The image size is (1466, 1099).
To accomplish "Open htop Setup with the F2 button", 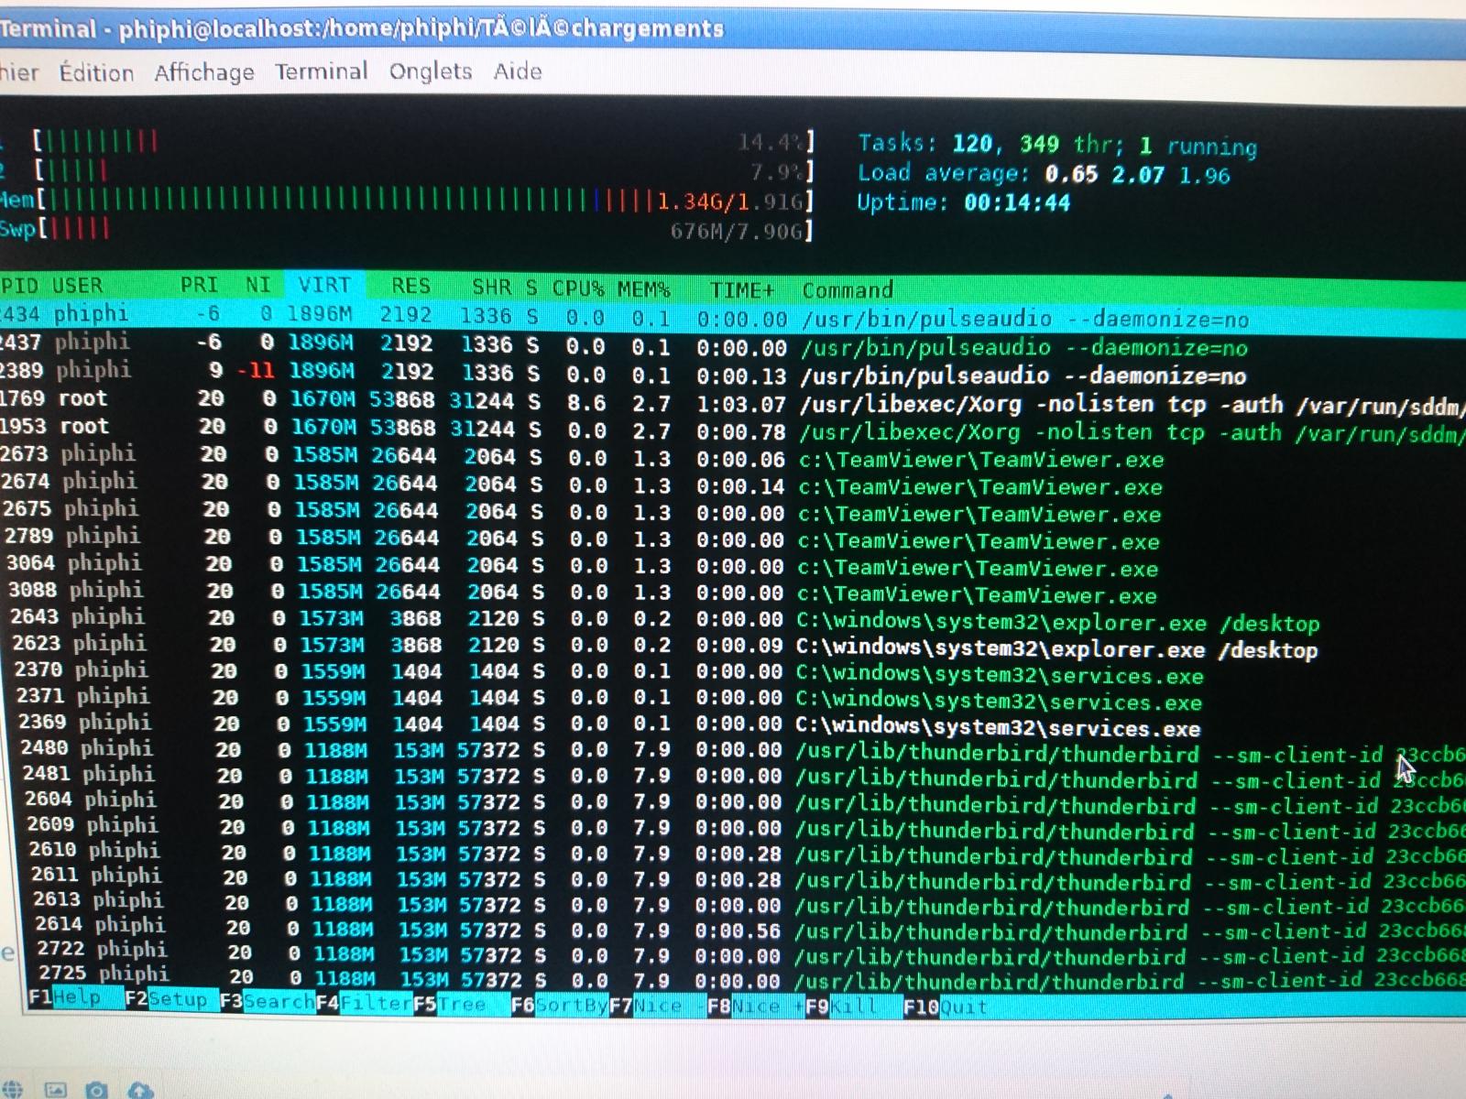I will pos(166,998).
